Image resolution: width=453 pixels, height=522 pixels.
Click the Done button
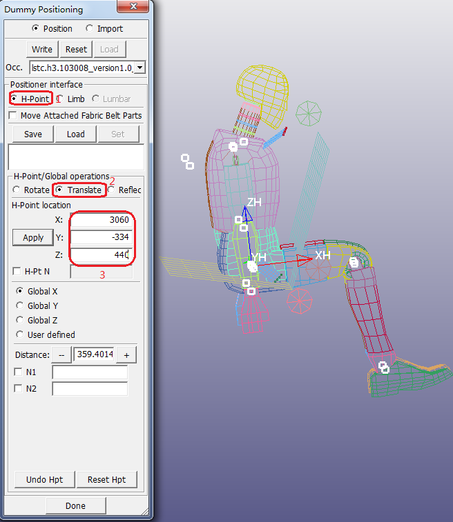tap(76, 505)
